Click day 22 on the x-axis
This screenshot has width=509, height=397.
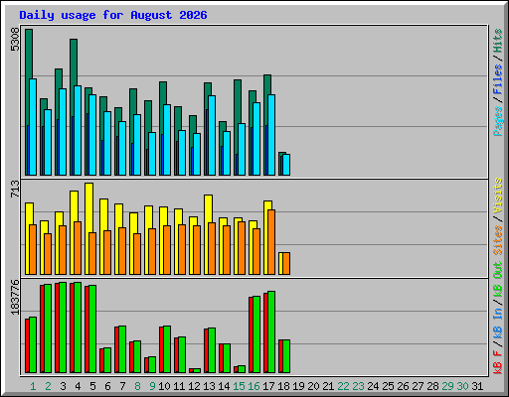343,386
